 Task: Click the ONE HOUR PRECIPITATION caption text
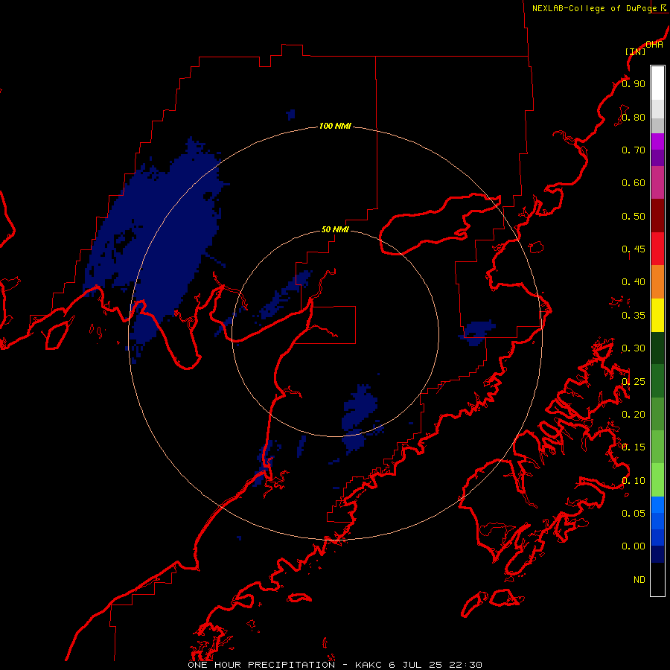261,665
